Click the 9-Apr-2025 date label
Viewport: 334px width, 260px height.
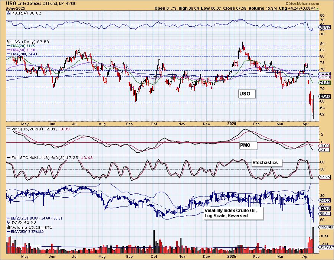point(15,8)
